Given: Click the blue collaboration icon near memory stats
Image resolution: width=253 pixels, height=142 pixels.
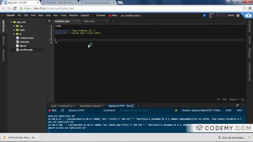Looking at the screenshot, I should click(x=204, y=15).
